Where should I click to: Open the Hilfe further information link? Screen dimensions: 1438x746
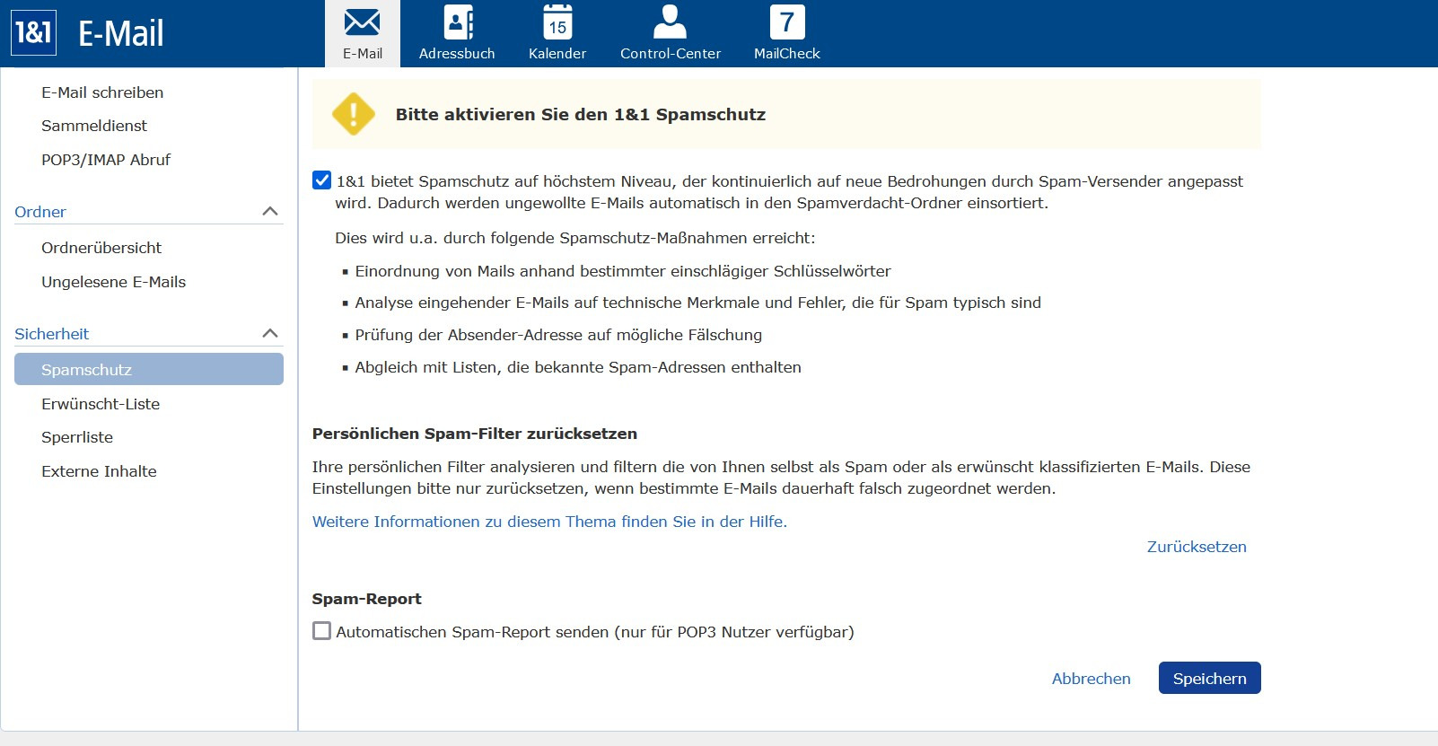[549, 522]
